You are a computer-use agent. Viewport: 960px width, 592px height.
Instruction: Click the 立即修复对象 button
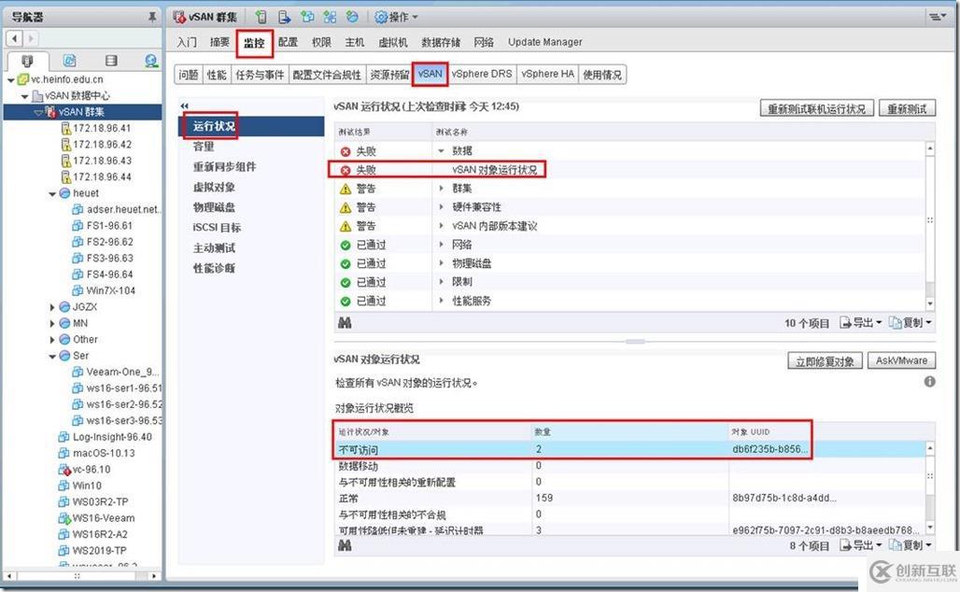pyautogui.click(x=825, y=361)
